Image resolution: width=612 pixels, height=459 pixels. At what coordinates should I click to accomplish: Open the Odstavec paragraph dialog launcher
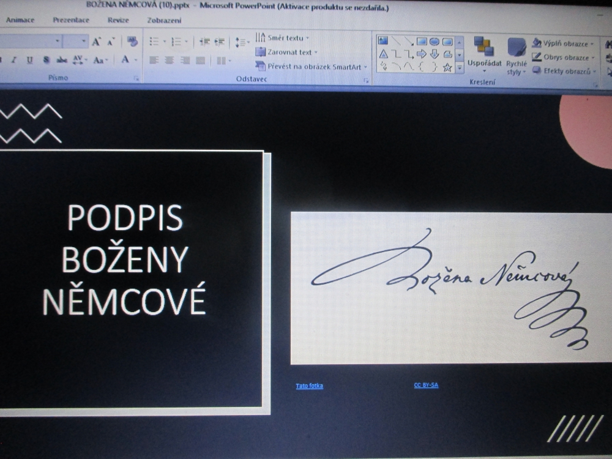click(366, 80)
